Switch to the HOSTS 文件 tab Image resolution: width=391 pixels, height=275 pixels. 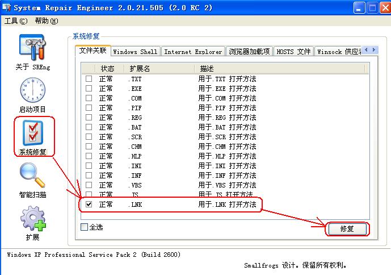[x=293, y=52]
